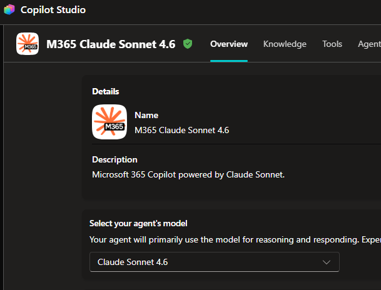
Task: Go to the Agents tab
Action: tap(369, 44)
